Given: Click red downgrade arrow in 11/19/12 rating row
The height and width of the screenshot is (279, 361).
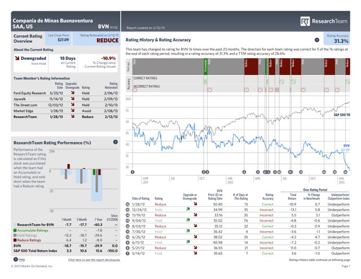Looking at the screenshot, I should coord(195,215).
